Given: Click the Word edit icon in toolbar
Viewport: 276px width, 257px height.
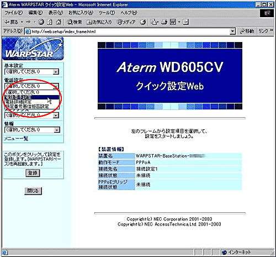Looking at the screenshot, I should click(x=173, y=22).
